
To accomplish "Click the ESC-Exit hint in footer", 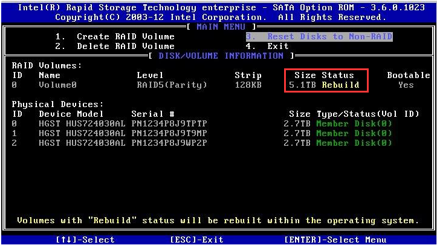I will (196, 240).
